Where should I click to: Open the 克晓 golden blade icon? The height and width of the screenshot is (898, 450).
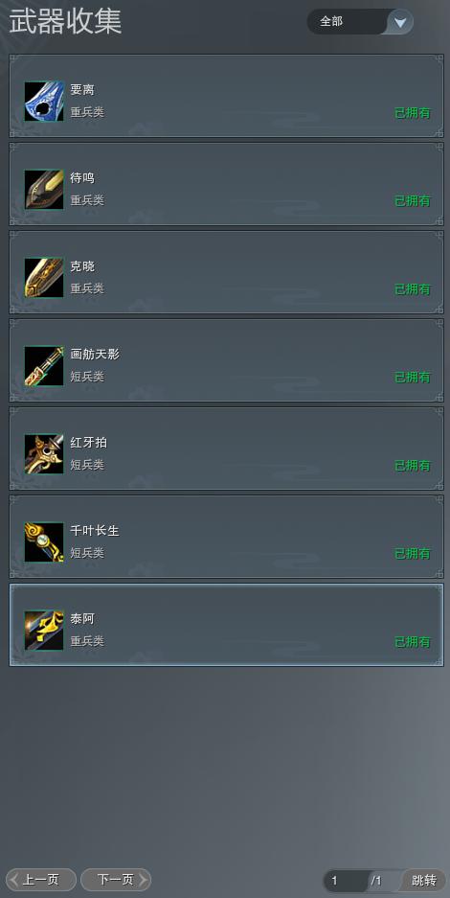[44, 277]
